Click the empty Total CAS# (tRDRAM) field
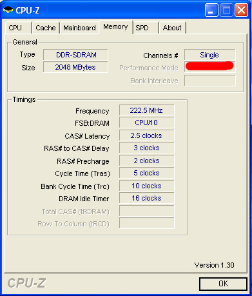This screenshot has height=296, width=252. point(146,211)
